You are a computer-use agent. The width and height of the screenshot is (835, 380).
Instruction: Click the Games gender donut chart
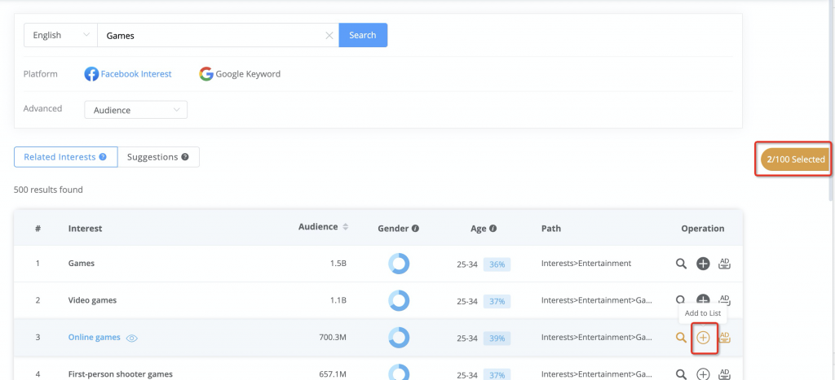399,263
